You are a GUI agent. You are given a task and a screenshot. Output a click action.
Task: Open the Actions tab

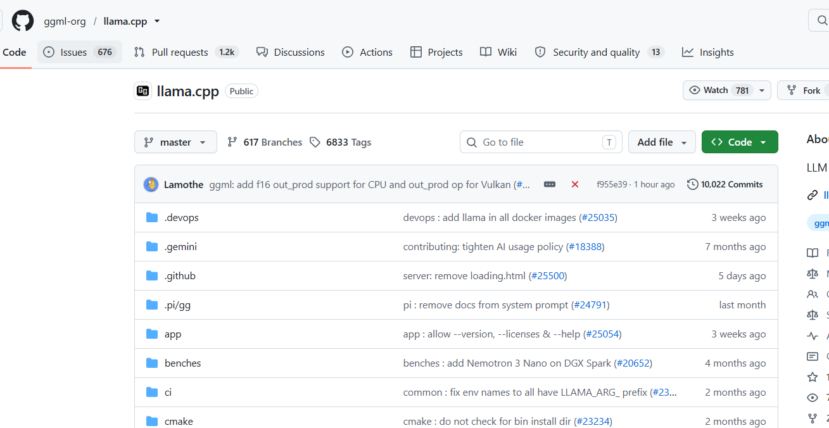click(x=367, y=52)
